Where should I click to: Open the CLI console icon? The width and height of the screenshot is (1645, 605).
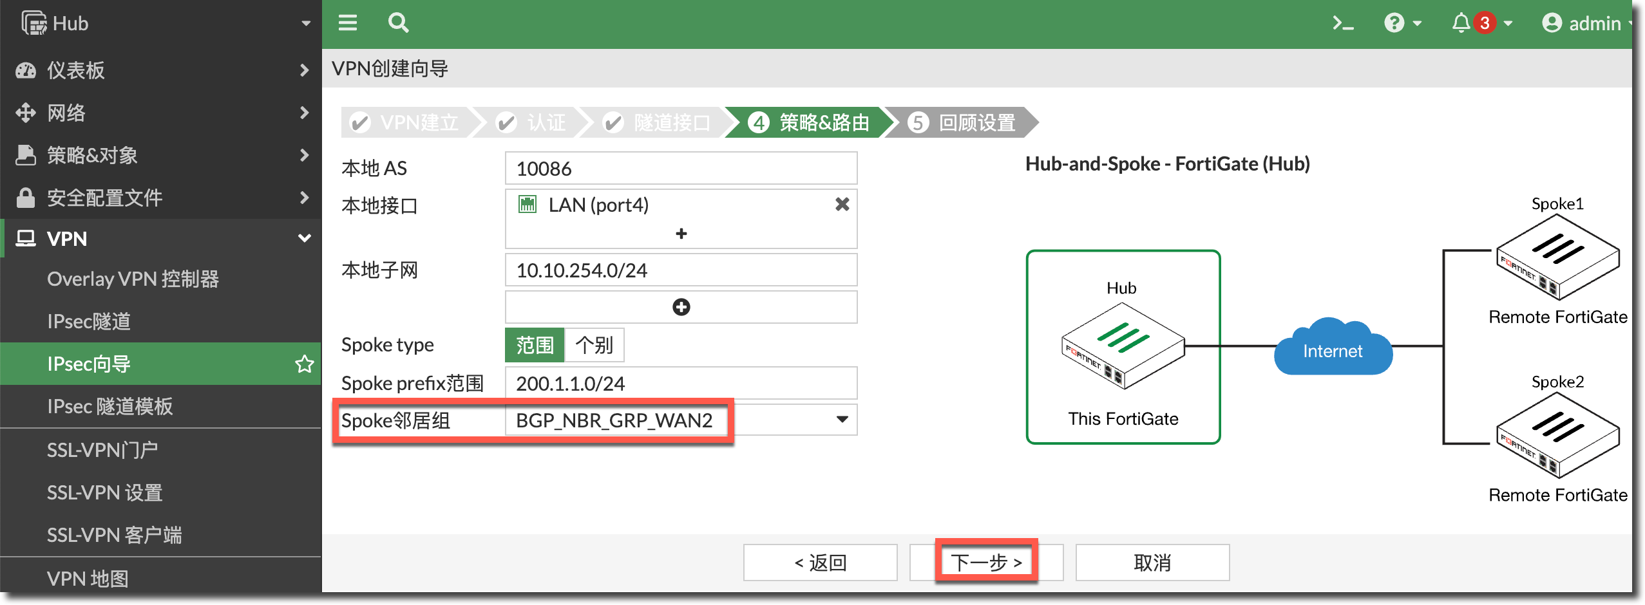click(1342, 24)
